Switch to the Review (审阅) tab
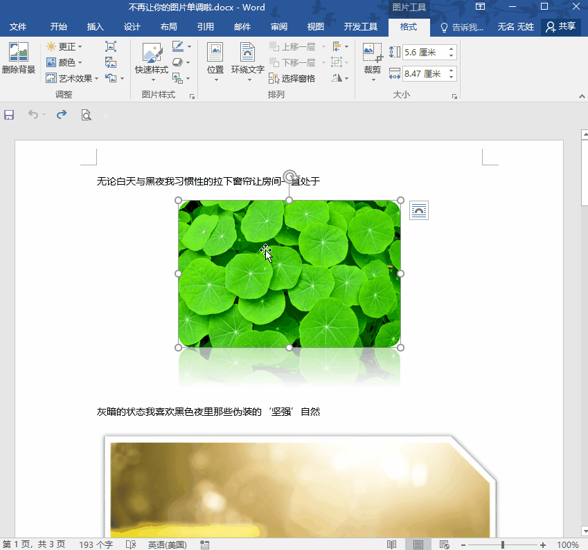The height and width of the screenshot is (550, 588). (279, 26)
